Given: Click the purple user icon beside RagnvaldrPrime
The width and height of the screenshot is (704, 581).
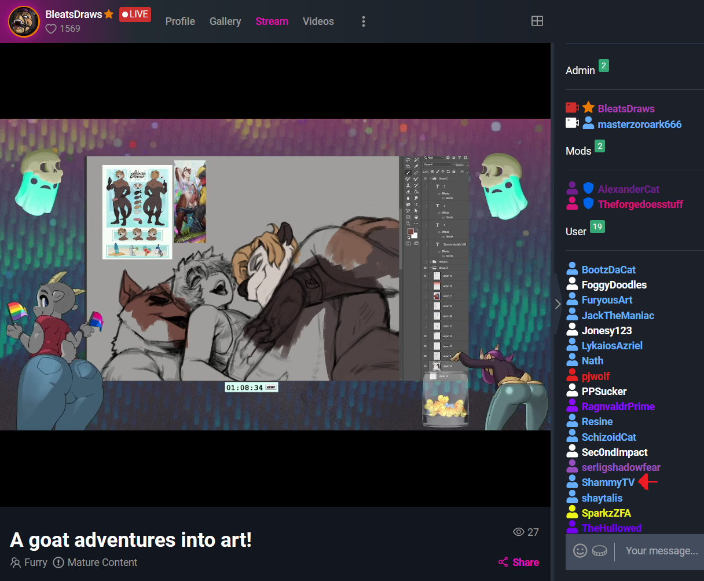Looking at the screenshot, I should click(x=572, y=405).
